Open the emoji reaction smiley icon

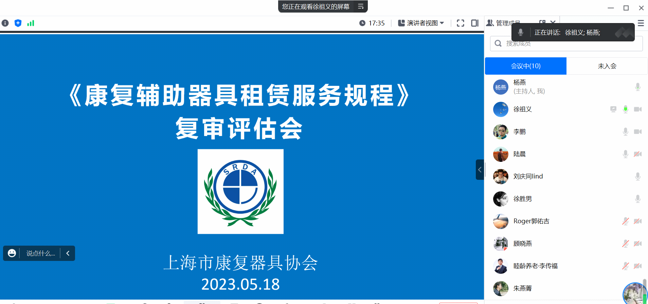[12, 253]
